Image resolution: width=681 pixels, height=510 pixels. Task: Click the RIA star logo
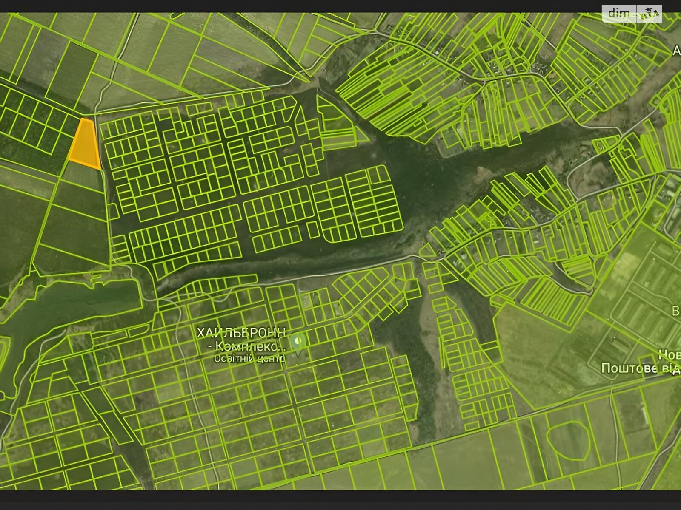(649, 14)
